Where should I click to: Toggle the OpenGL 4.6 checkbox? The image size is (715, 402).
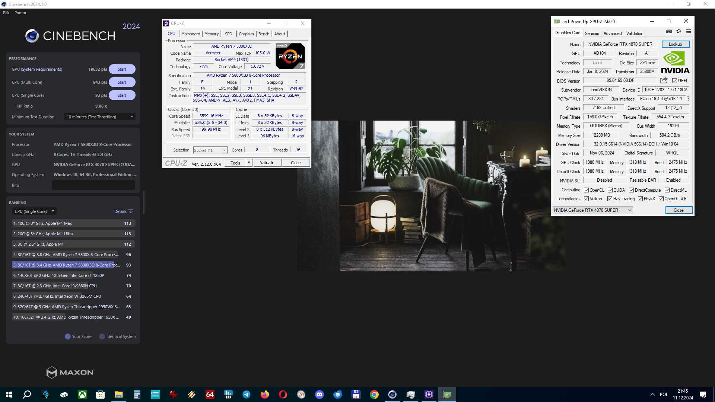point(661,199)
